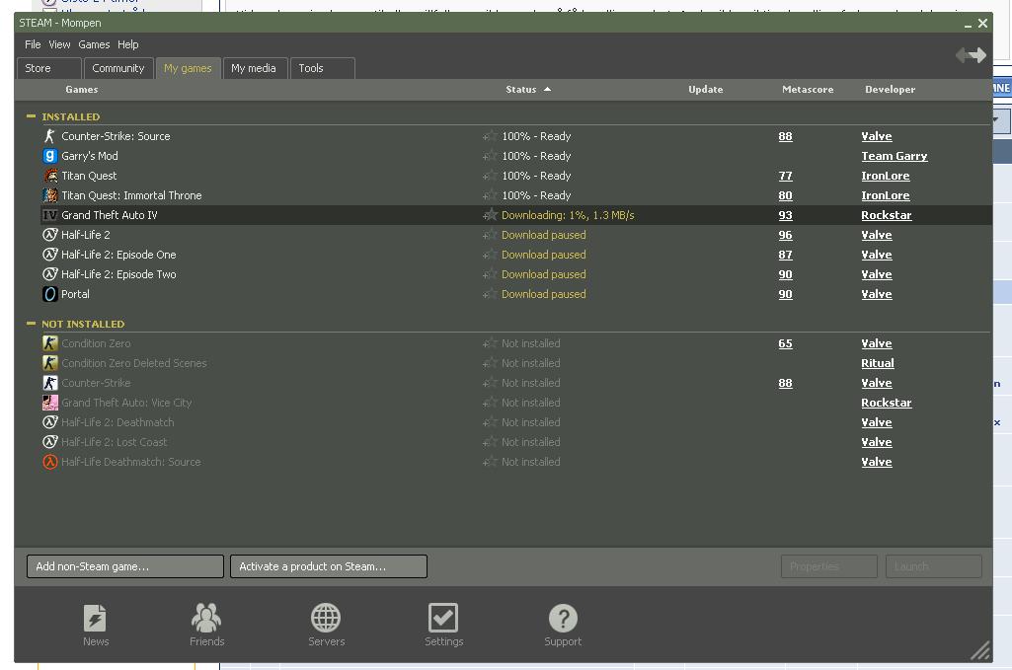
Task: Toggle favorite star for Titan Quest: Immortal Throne
Action: (x=490, y=195)
